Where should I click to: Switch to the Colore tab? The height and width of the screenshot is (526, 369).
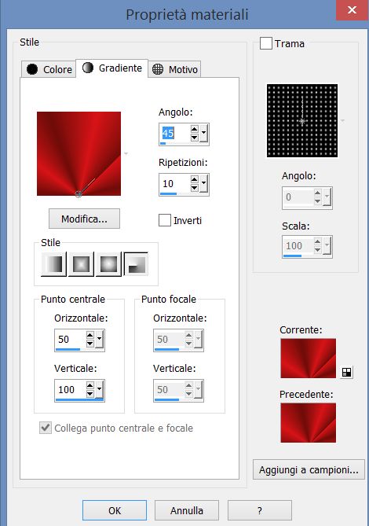pos(49,69)
